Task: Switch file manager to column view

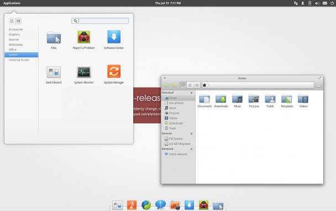Action: click(x=197, y=85)
